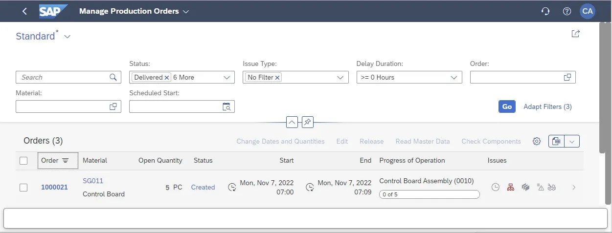The image size is (612, 233).
Task: Open the export options dropdown arrow
Action: [572, 141]
